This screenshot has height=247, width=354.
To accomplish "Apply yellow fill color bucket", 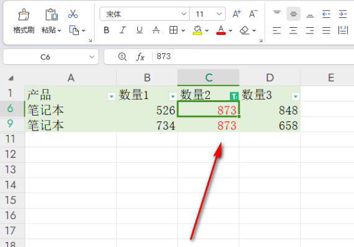I will [197, 30].
